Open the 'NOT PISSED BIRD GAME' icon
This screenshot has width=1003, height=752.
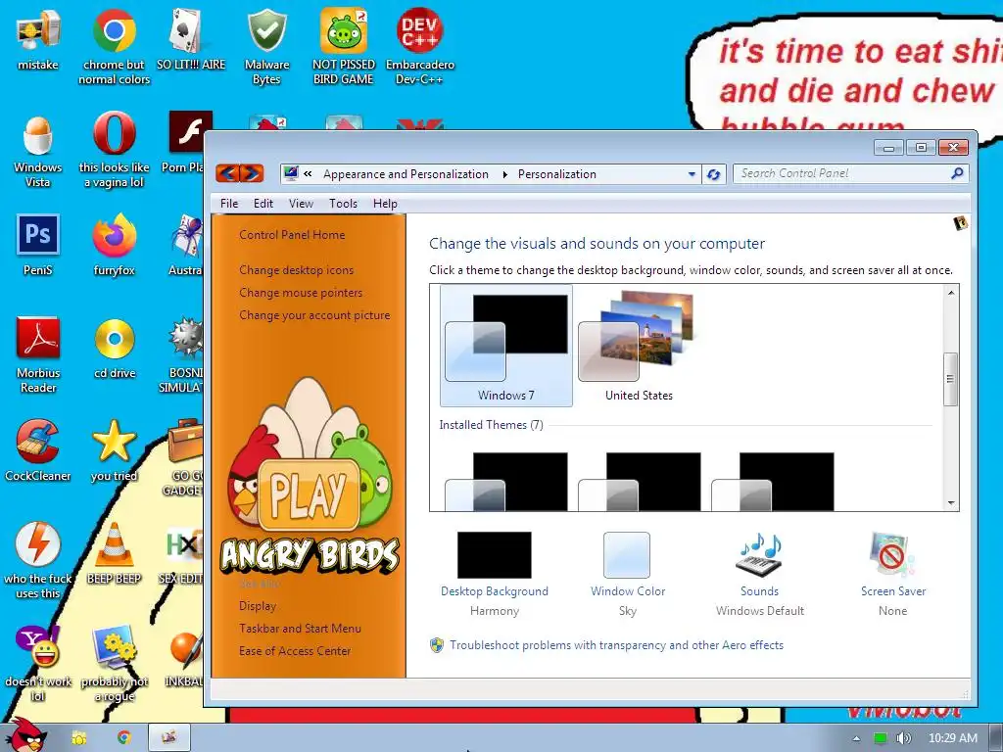tap(344, 46)
